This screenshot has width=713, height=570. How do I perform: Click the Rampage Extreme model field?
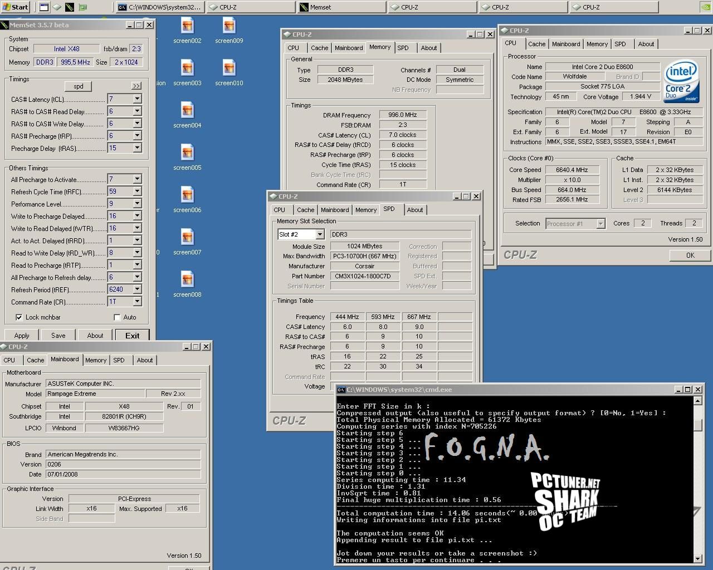pyautogui.click(x=95, y=394)
